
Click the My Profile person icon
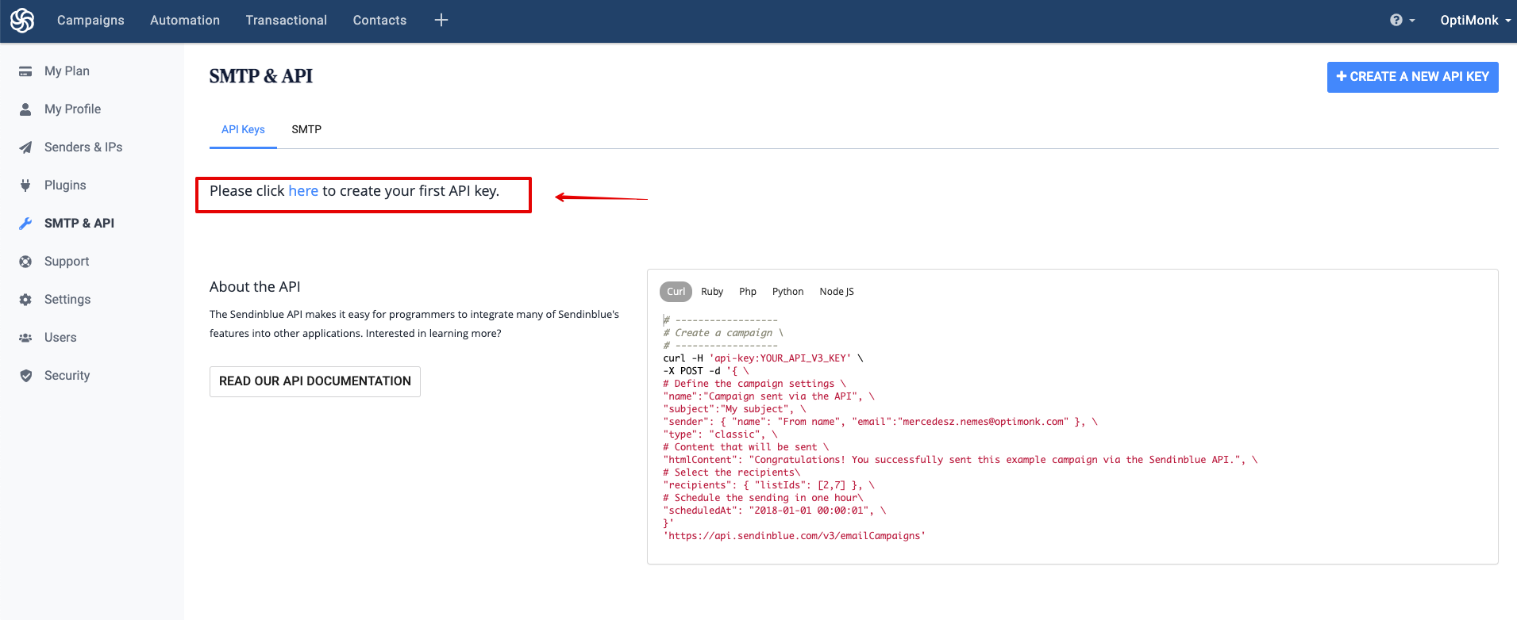(x=25, y=109)
